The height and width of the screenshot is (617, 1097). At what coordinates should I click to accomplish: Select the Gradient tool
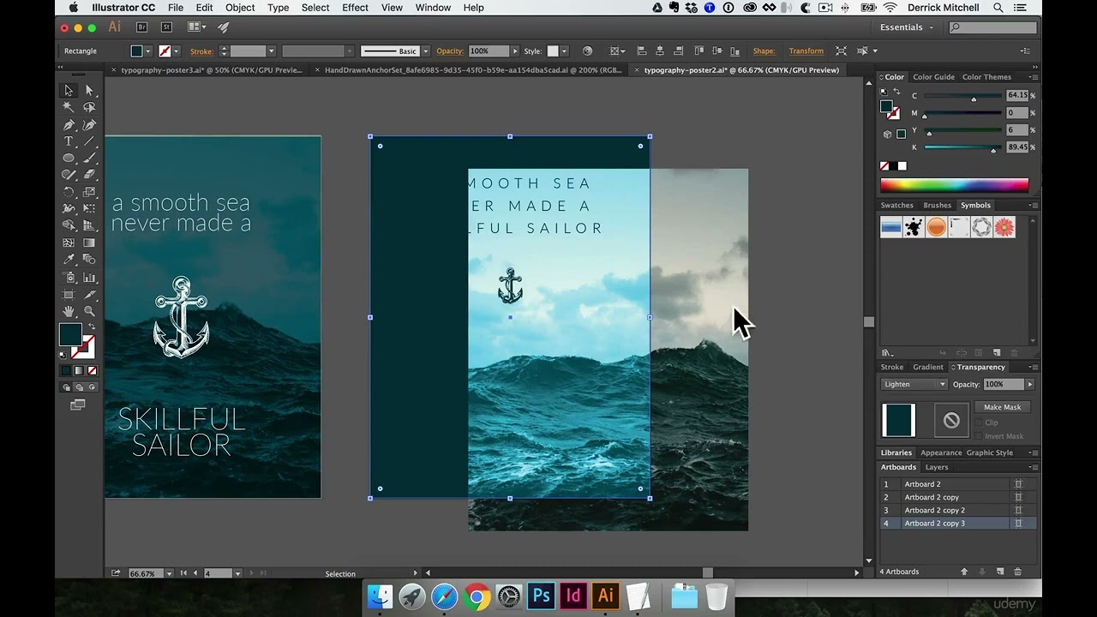(89, 243)
